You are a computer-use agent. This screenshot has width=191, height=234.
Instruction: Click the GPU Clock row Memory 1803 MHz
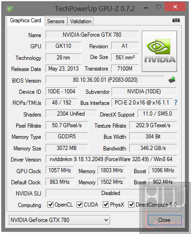[112, 170]
